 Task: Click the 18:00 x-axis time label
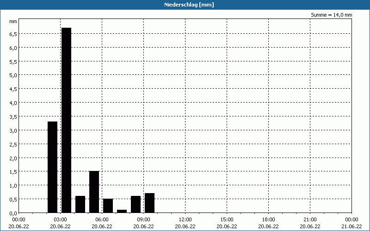point(269,220)
